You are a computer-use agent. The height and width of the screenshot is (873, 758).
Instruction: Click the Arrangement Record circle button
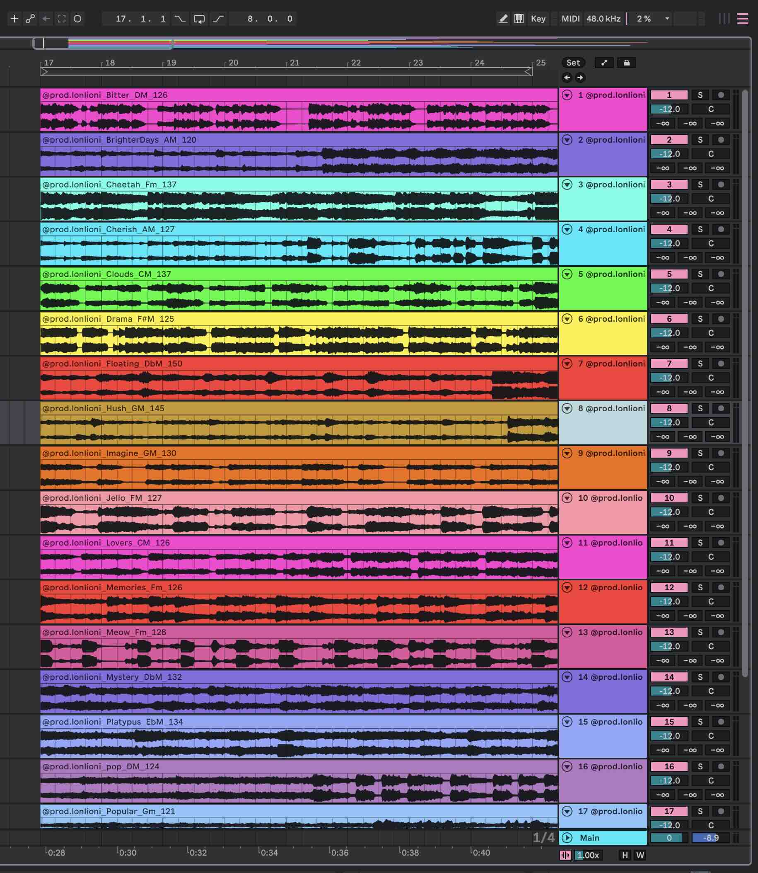point(77,19)
